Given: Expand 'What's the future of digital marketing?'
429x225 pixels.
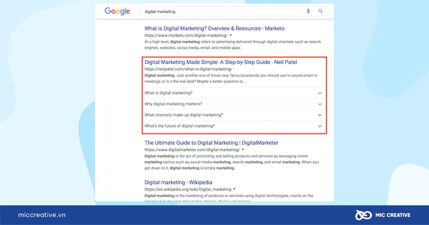Looking at the screenshot, I should pyautogui.click(x=234, y=126).
